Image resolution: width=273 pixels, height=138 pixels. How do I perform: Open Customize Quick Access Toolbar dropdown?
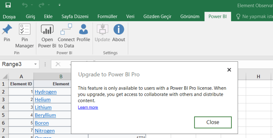[60, 5]
